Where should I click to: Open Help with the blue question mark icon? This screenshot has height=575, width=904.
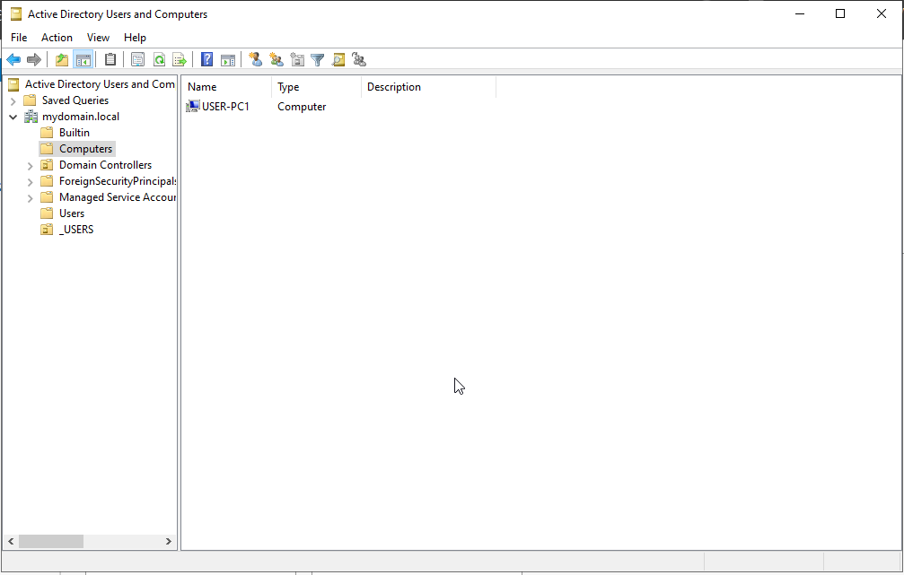pos(207,59)
